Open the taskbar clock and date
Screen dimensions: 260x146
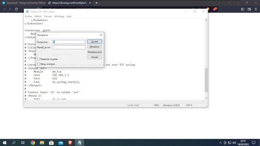pyautogui.click(x=243, y=143)
